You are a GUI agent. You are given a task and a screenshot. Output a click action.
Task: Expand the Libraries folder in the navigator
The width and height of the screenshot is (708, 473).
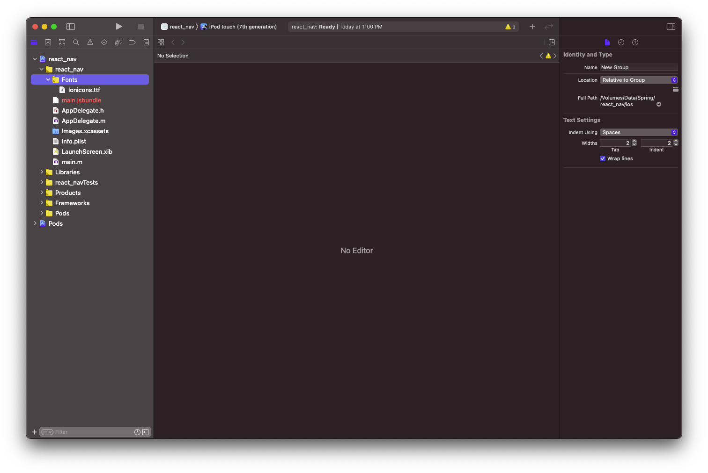[x=42, y=172]
